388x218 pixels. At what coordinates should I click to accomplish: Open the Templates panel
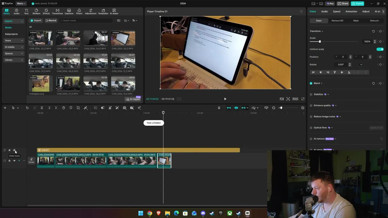103,12
